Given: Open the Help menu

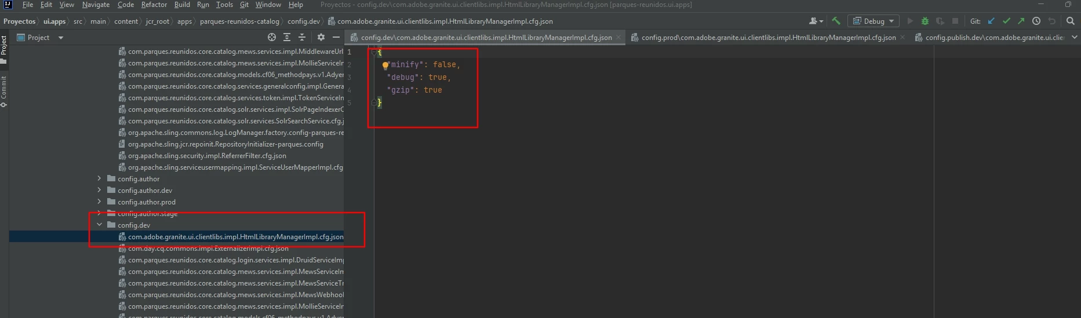Looking at the screenshot, I should pyautogui.click(x=296, y=5).
